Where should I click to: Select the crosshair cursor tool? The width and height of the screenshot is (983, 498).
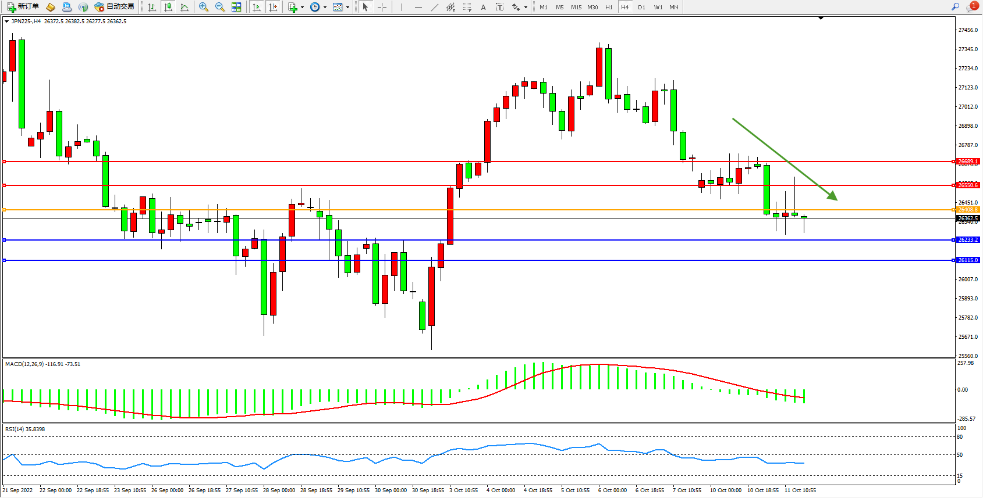(x=382, y=7)
